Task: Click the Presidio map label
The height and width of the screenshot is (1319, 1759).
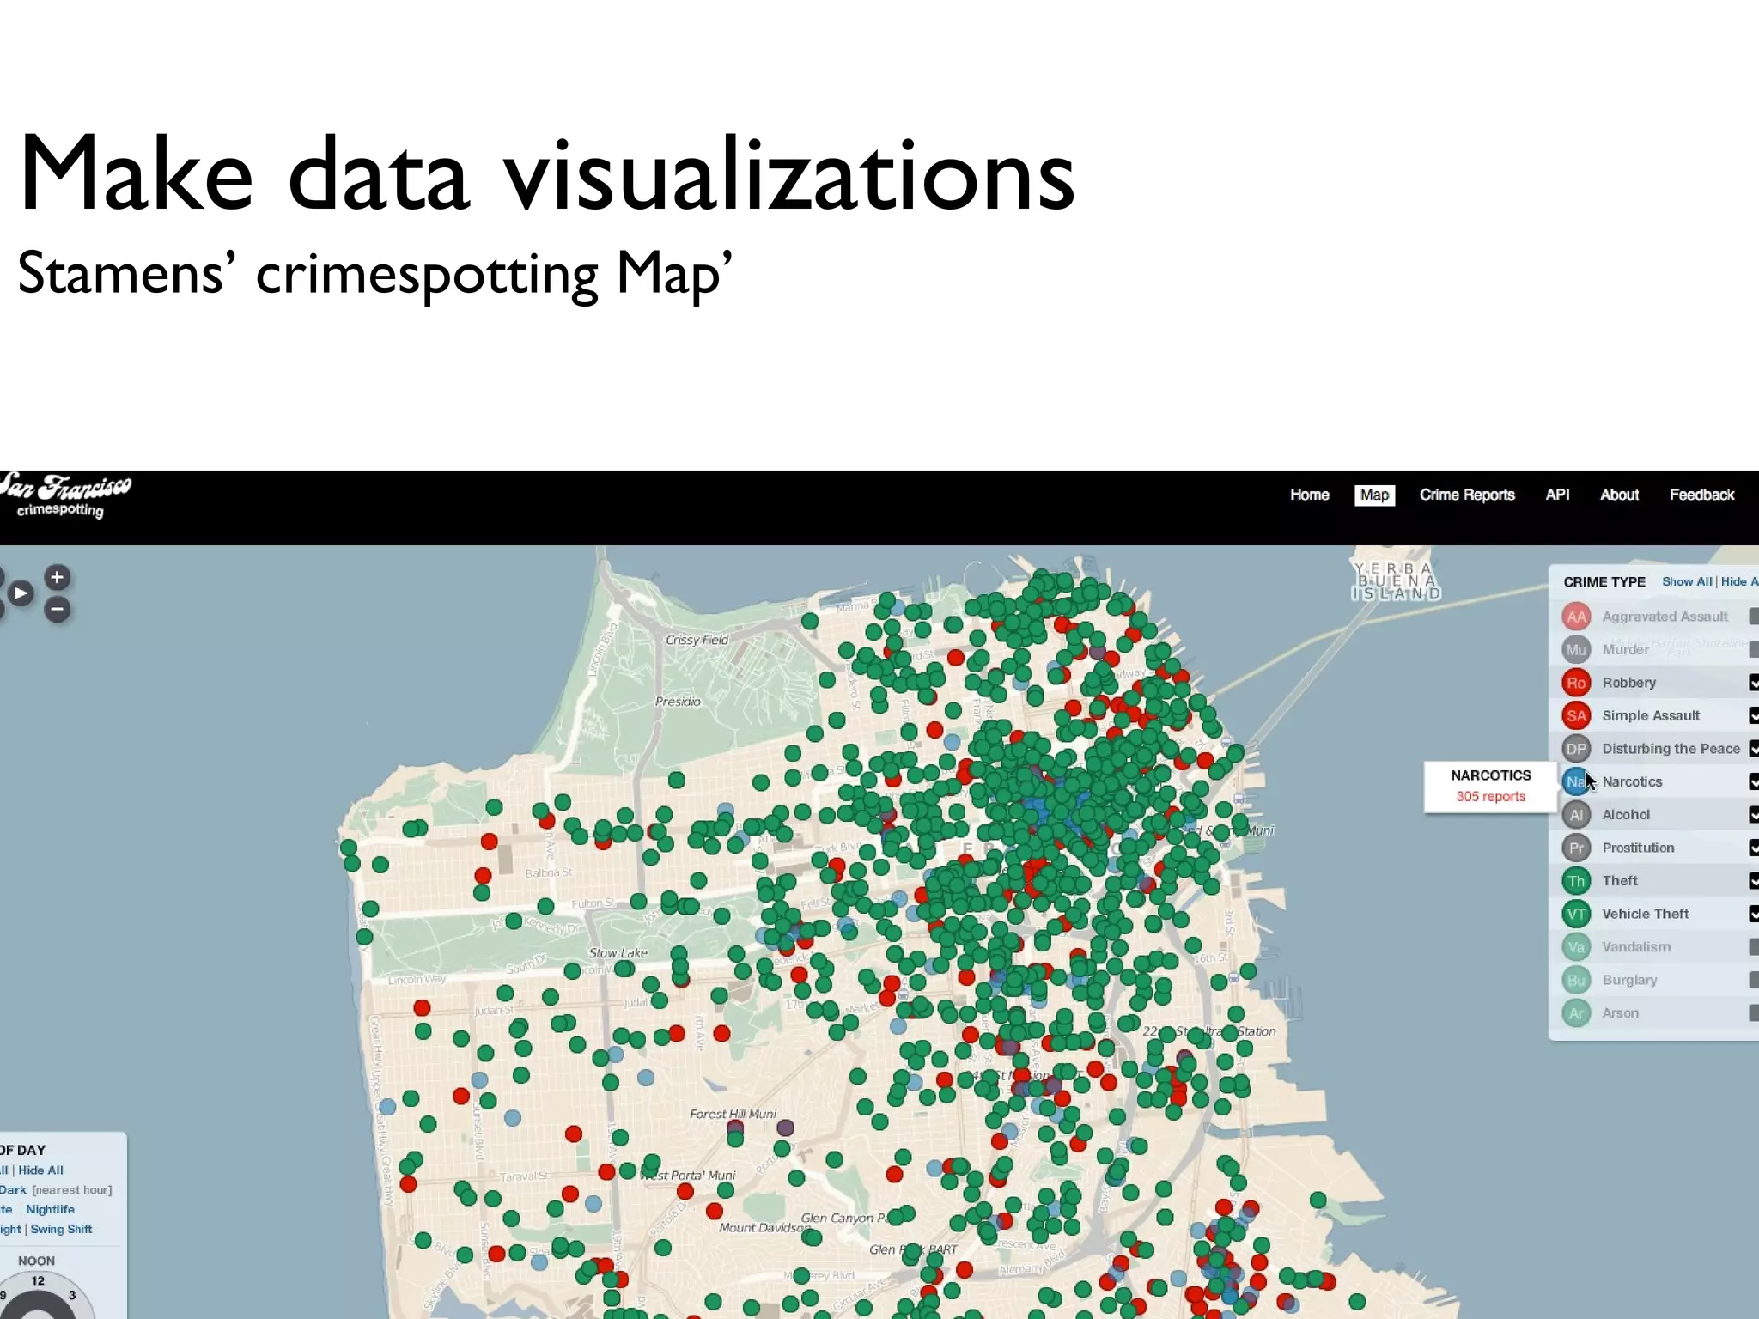Action: click(678, 702)
